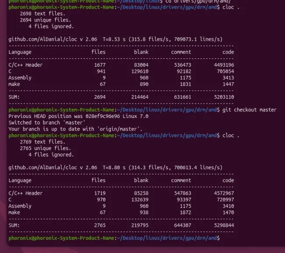Viewport: 285px width, 253px height.
Task: Select make blank count 938
Action: coord(144,212)
